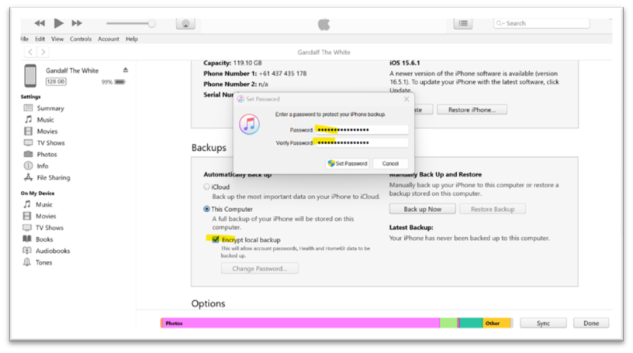The height and width of the screenshot is (353, 633).
Task: Click the fast-forward playback button
Action: coord(77,23)
